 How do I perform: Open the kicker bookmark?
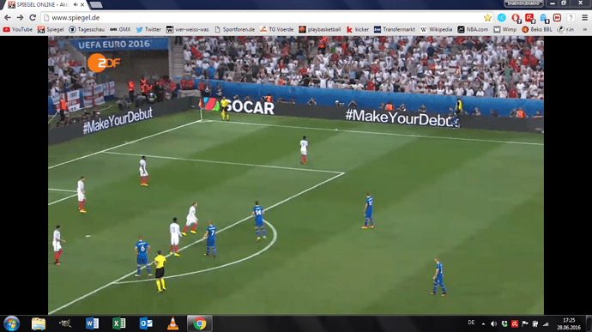(x=358, y=29)
